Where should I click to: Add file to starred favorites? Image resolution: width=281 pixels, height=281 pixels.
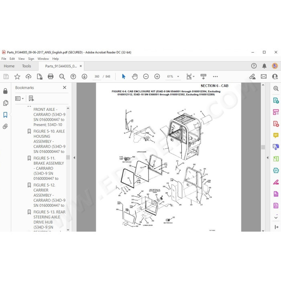pos(17,77)
